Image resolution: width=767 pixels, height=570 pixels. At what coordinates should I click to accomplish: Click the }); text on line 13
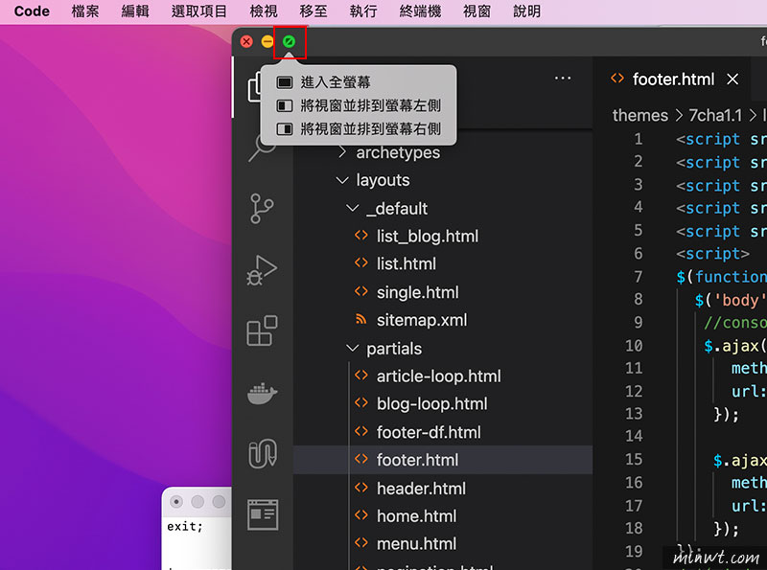pyautogui.click(x=726, y=414)
